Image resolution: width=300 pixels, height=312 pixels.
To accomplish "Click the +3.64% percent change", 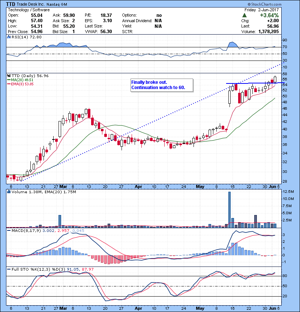I will pos(269,15).
